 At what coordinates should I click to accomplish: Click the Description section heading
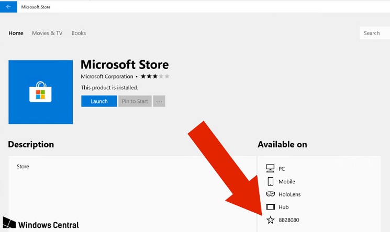click(x=31, y=144)
